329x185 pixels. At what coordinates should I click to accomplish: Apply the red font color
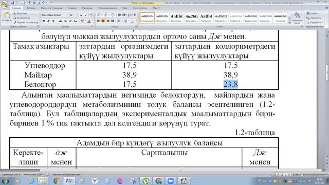tap(89, 21)
